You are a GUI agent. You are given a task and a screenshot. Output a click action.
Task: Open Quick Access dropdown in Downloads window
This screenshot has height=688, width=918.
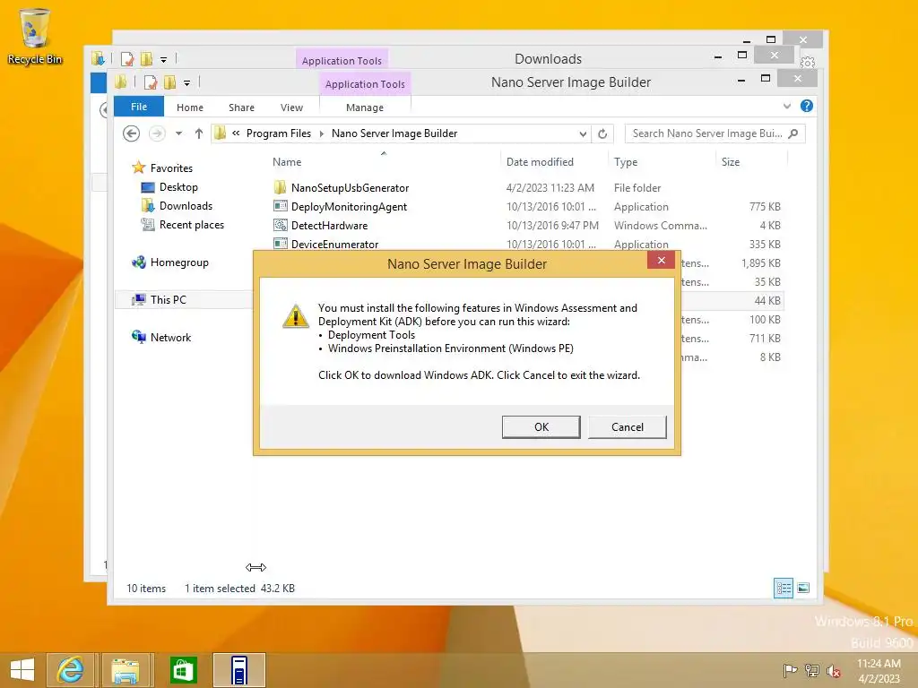[x=163, y=60]
